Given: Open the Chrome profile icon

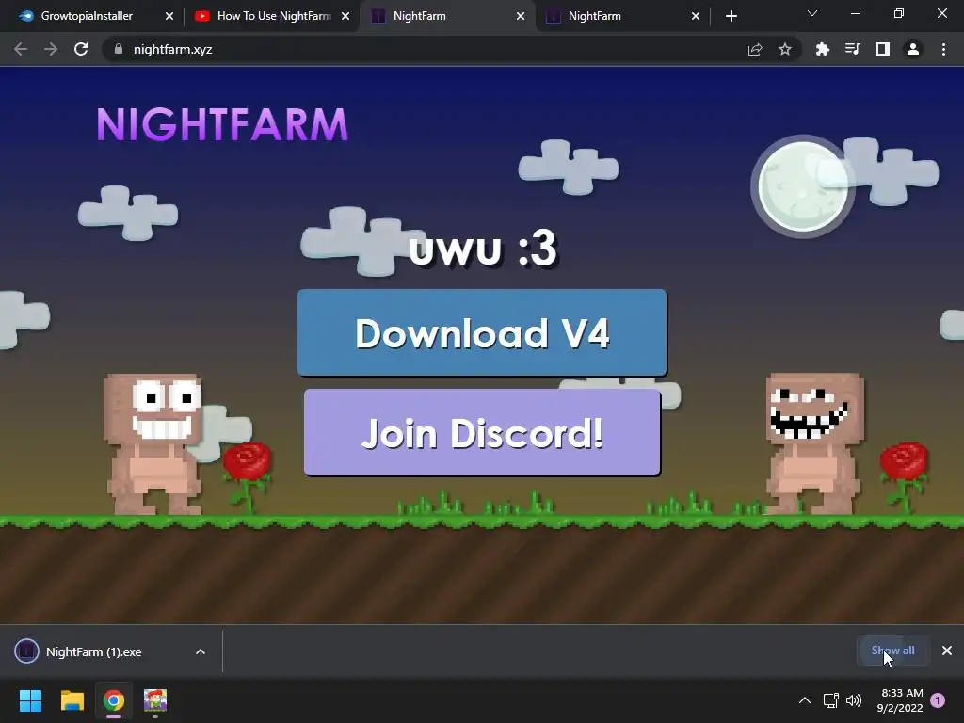Looking at the screenshot, I should (x=912, y=49).
